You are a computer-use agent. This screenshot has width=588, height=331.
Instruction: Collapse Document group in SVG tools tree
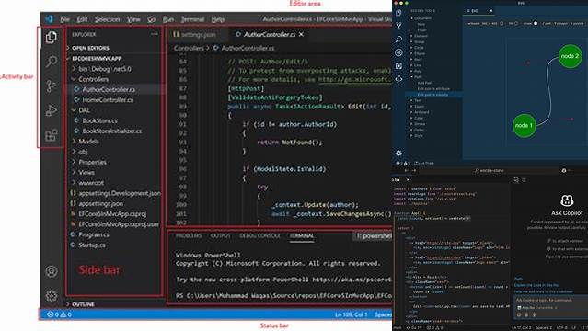(421, 18)
